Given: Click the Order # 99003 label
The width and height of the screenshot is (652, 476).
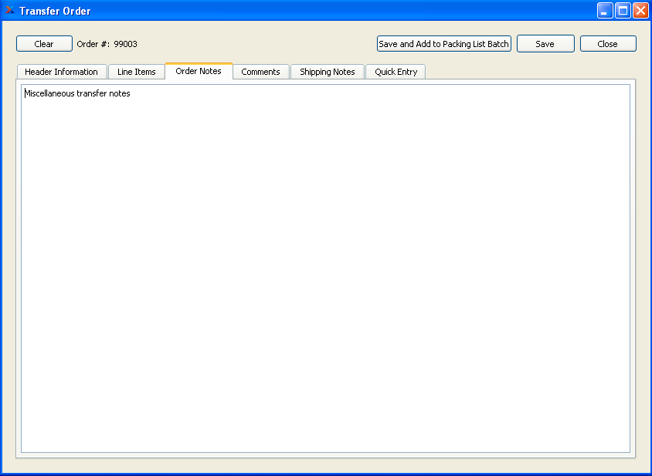Looking at the screenshot, I should click(106, 44).
